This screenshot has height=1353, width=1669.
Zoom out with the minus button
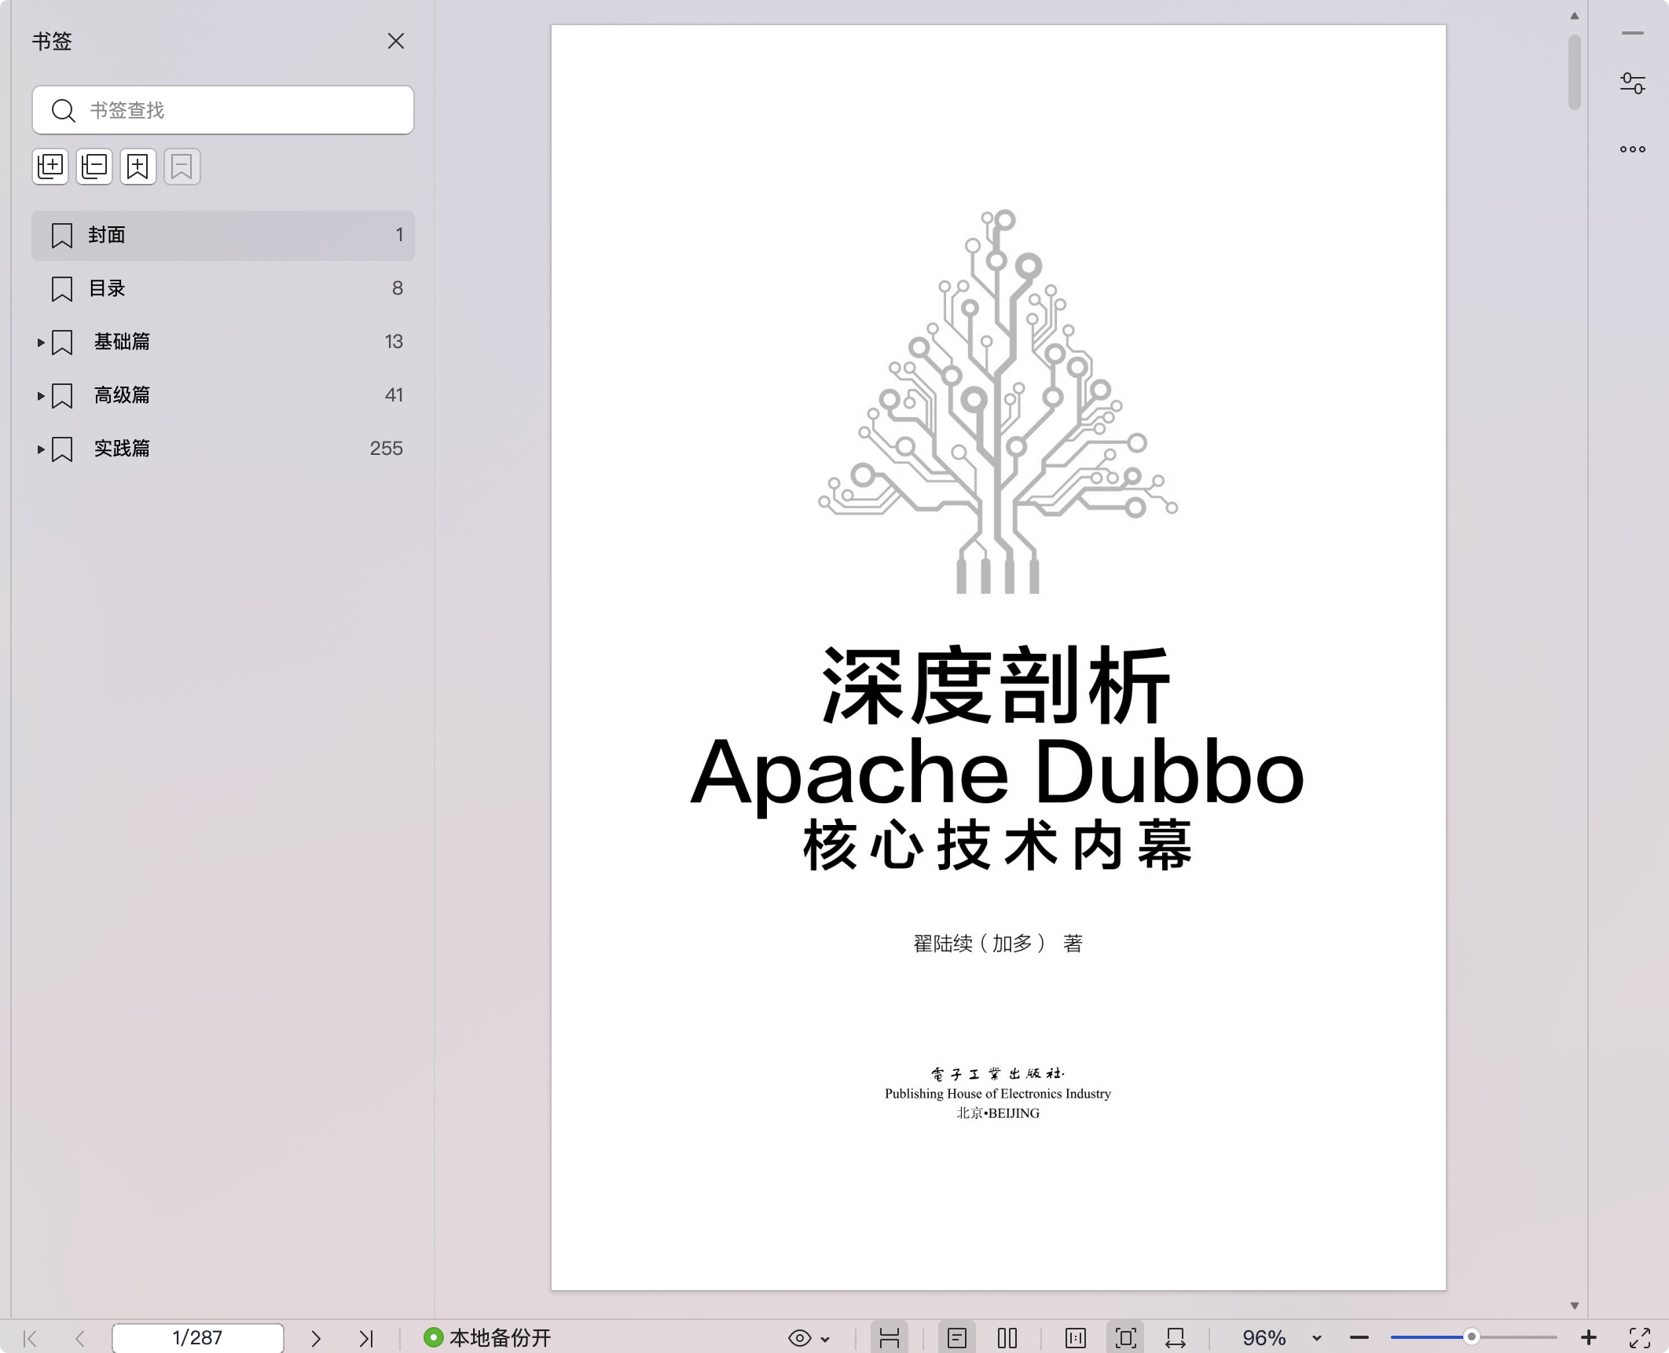coord(1359,1338)
